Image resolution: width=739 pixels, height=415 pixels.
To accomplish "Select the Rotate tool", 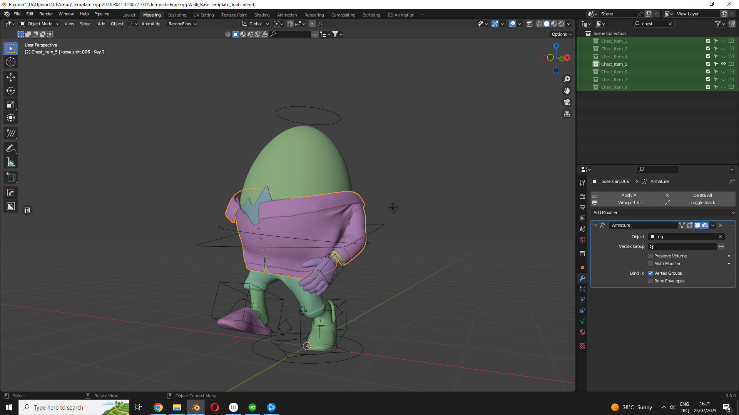I will coord(11,91).
